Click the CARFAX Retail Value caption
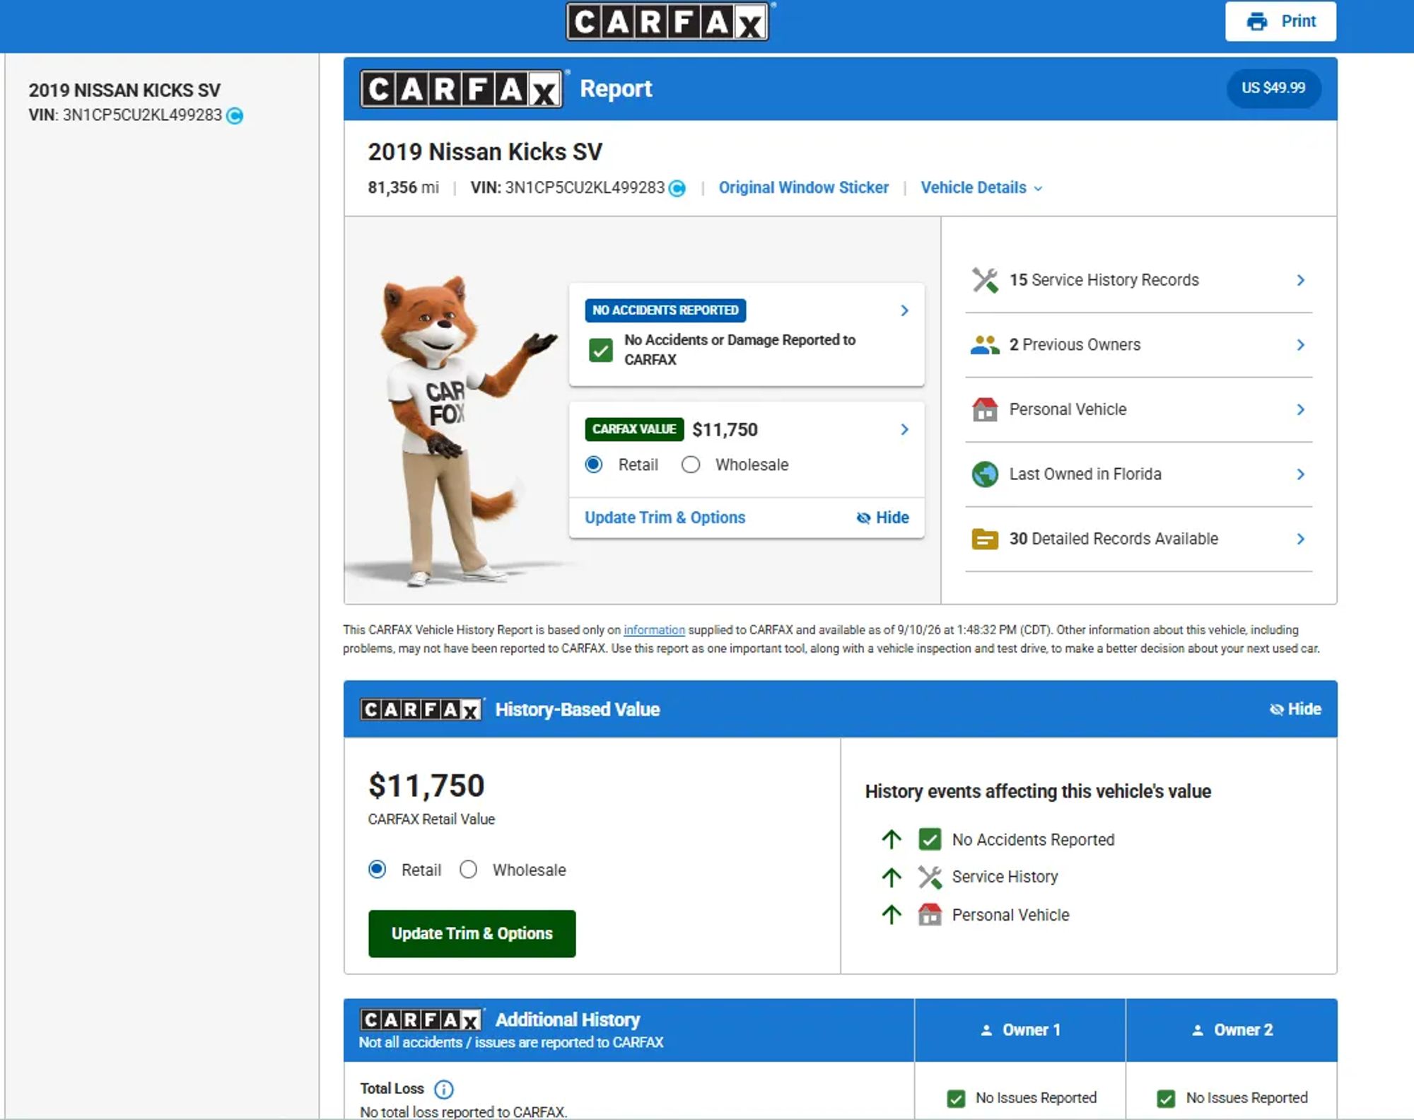The image size is (1414, 1120). click(431, 819)
